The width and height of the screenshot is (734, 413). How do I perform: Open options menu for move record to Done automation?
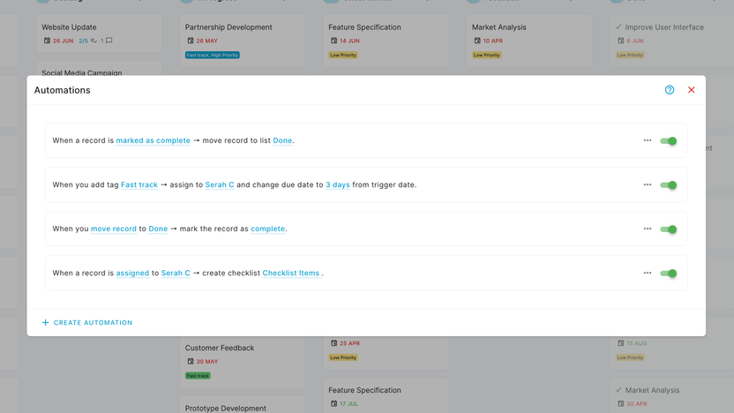point(648,229)
